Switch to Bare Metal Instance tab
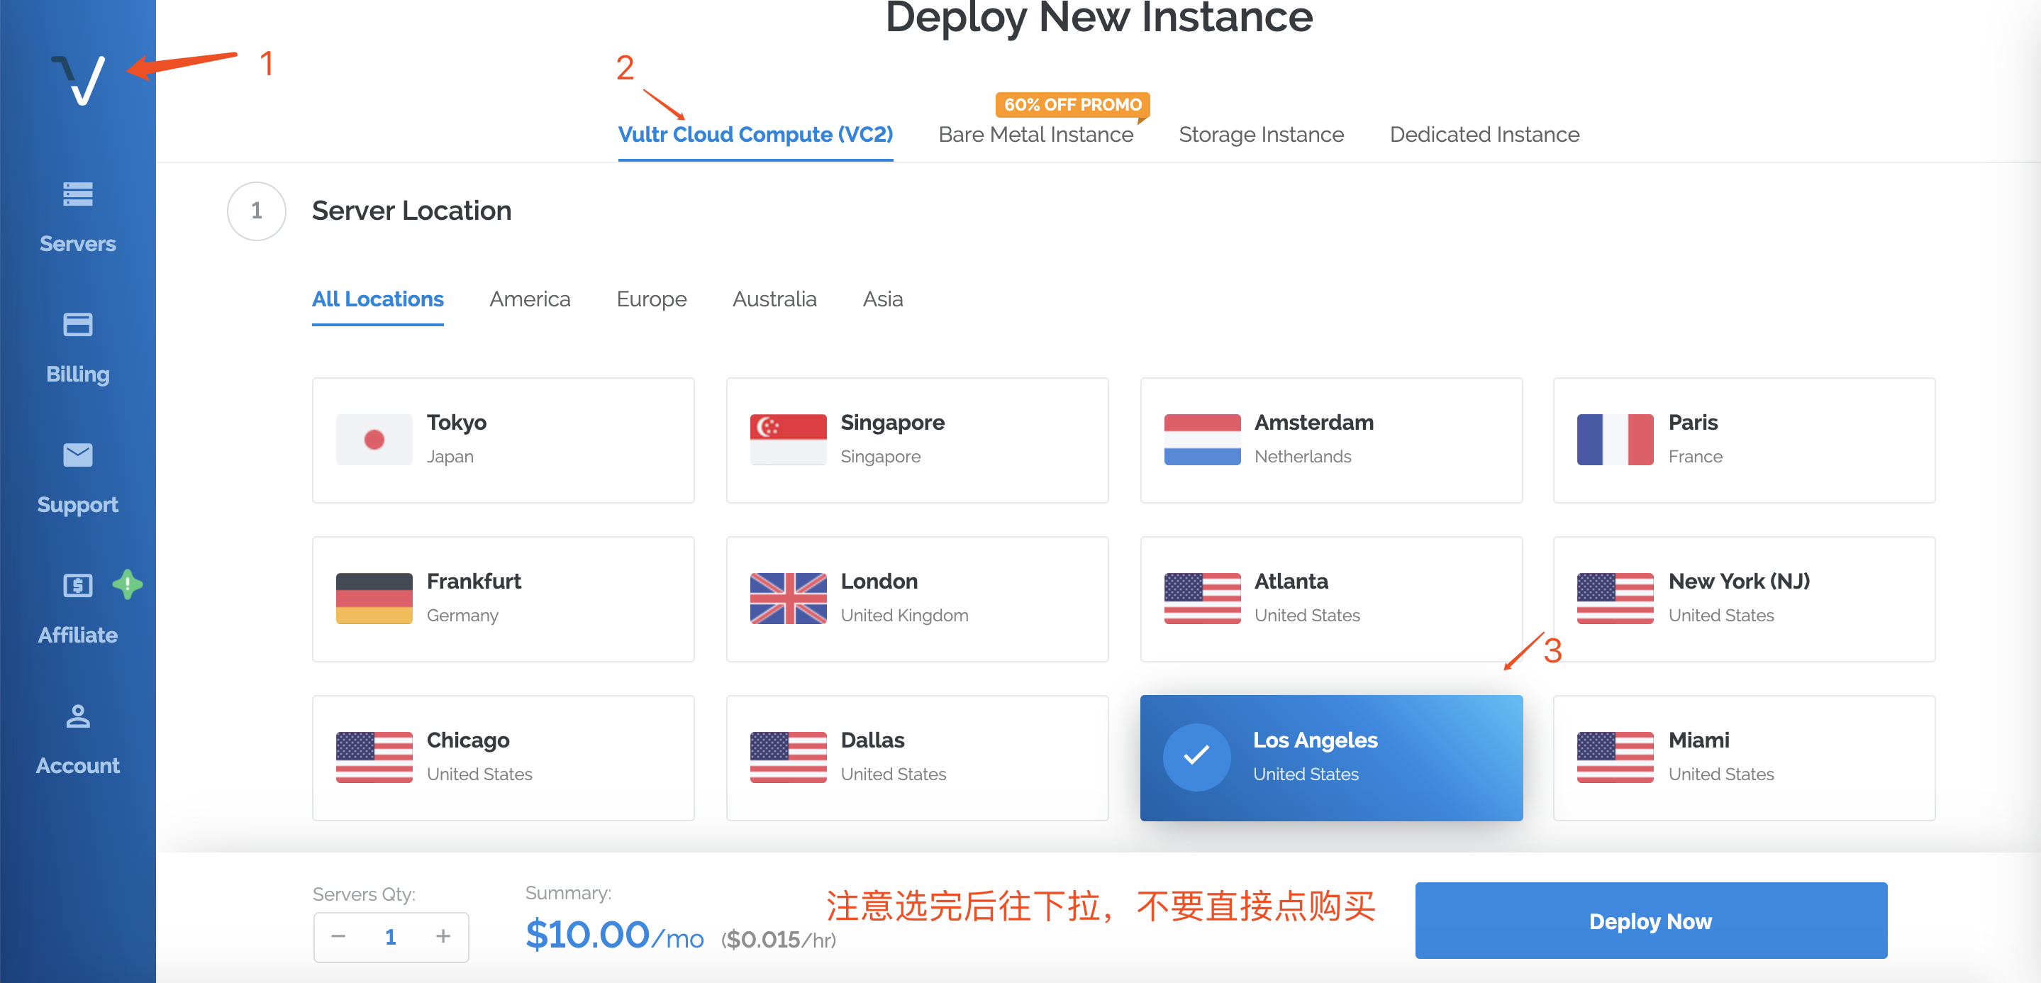The width and height of the screenshot is (2041, 983). click(1035, 135)
